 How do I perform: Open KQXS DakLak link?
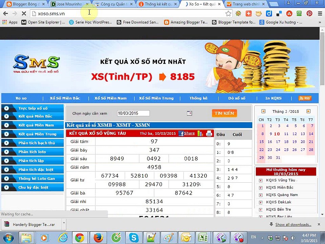coord(279,202)
